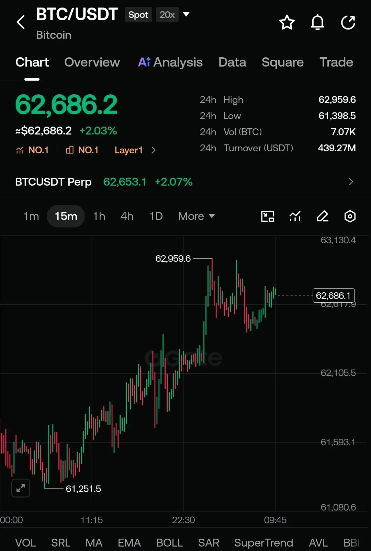371x551 pixels.
Task: Tap the Perp price 62,653.1
Action: 125,181
